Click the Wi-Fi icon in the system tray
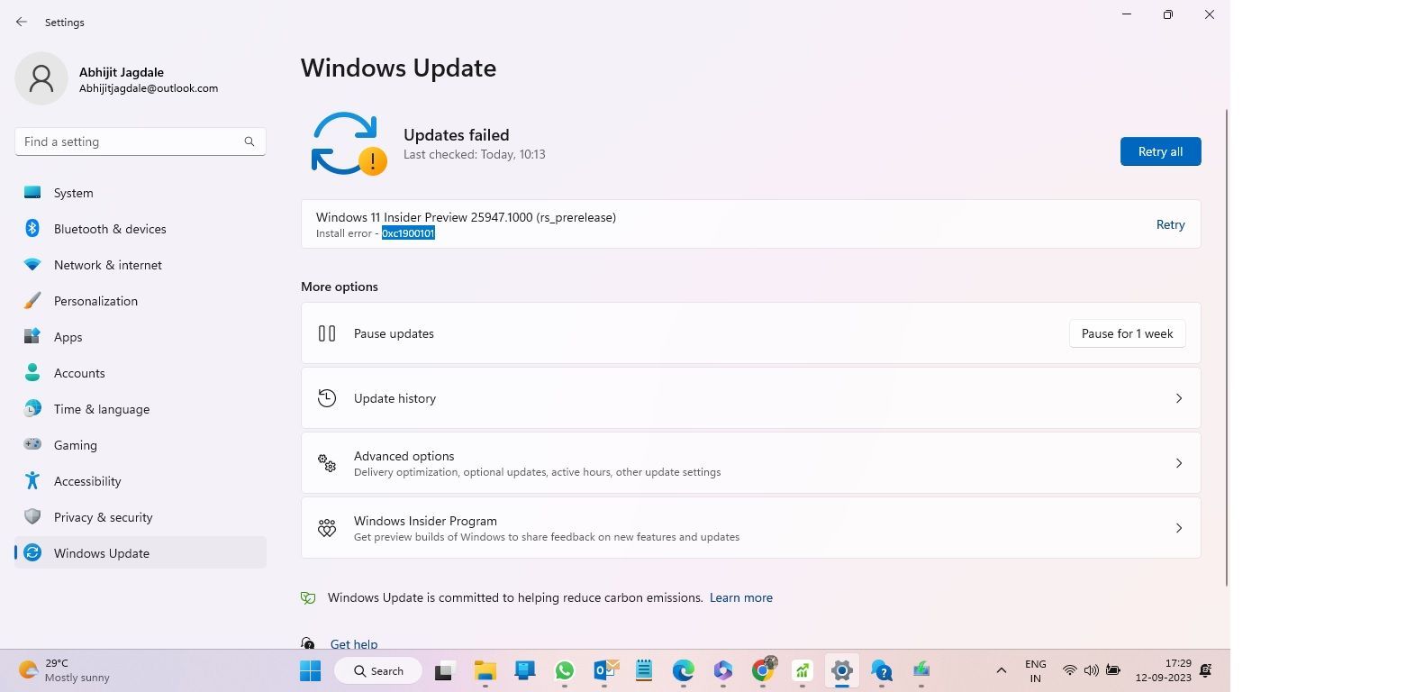The width and height of the screenshot is (1424, 692). pyautogui.click(x=1069, y=670)
